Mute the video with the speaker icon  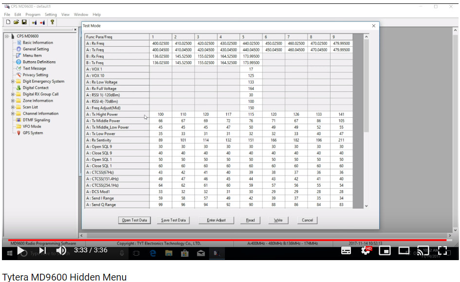61,250
